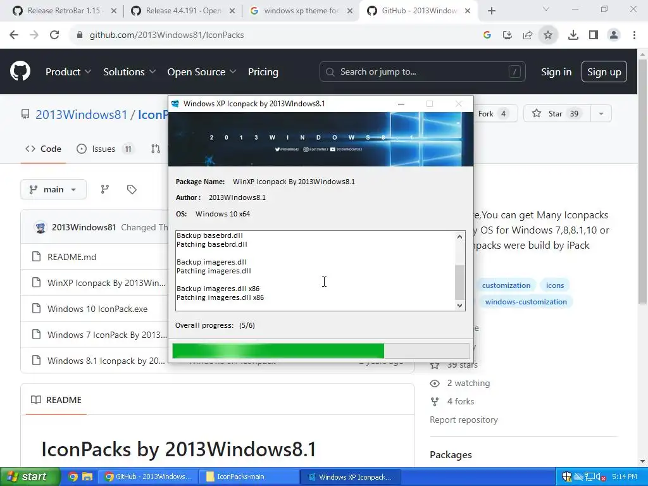648x486 pixels.
Task: Open Chrome icon in quick launch
Action: tap(73, 477)
